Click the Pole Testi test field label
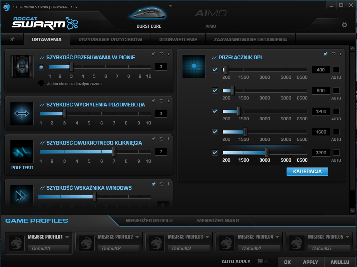Screen dimensions: 357x267 tap(22, 167)
